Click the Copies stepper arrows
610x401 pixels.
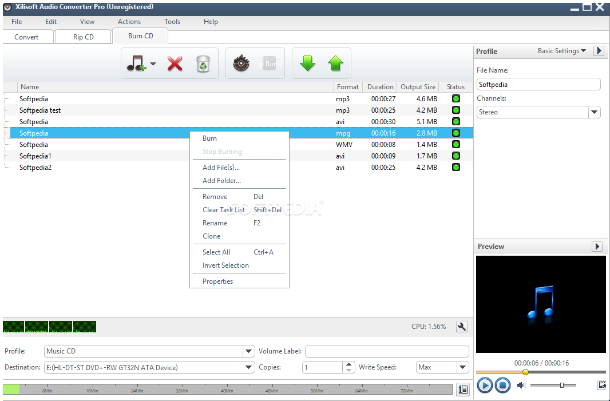(x=348, y=367)
